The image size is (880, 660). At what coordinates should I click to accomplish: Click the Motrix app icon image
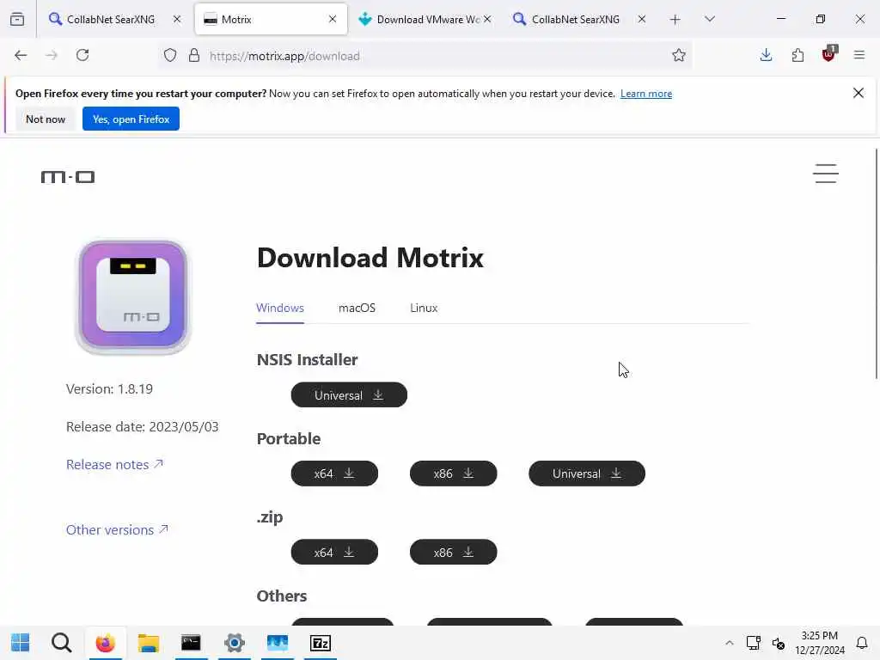[133, 297]
